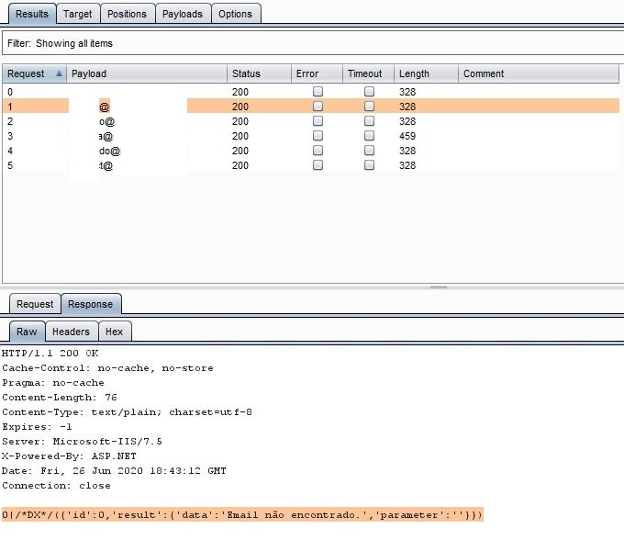Click the pane splitter grip handle
The image size is (624, 540).
[x=439, y=287]
